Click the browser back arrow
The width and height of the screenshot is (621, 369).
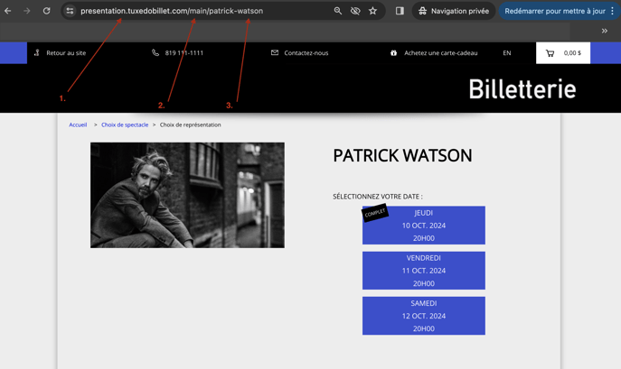[8, 11]
